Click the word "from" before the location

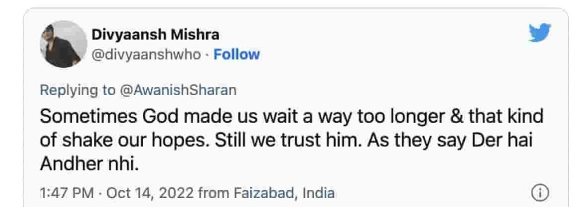pyautogui.click(x=215, y=193)
